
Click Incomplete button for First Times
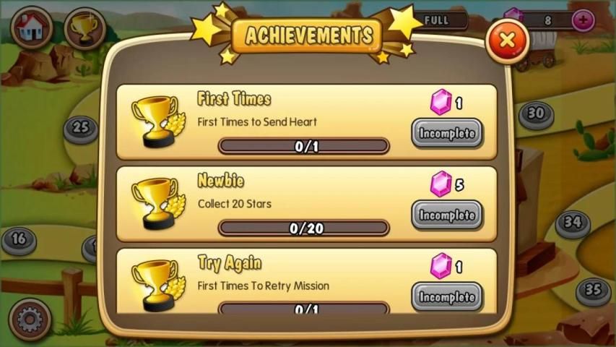[x=447, y=133]
